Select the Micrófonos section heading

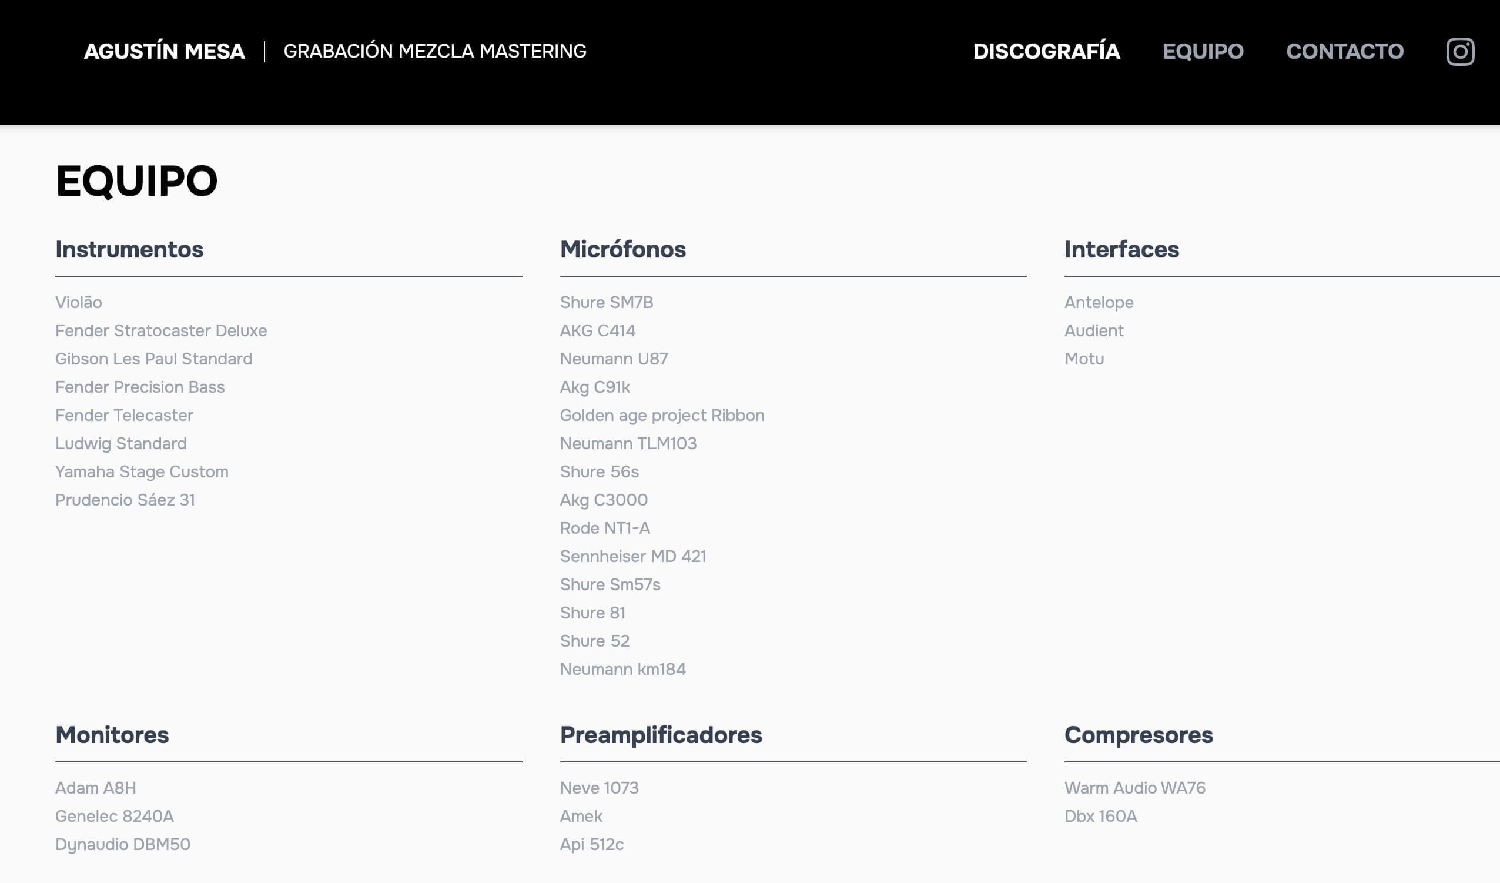pyautogui.click(x=622, y=249)
